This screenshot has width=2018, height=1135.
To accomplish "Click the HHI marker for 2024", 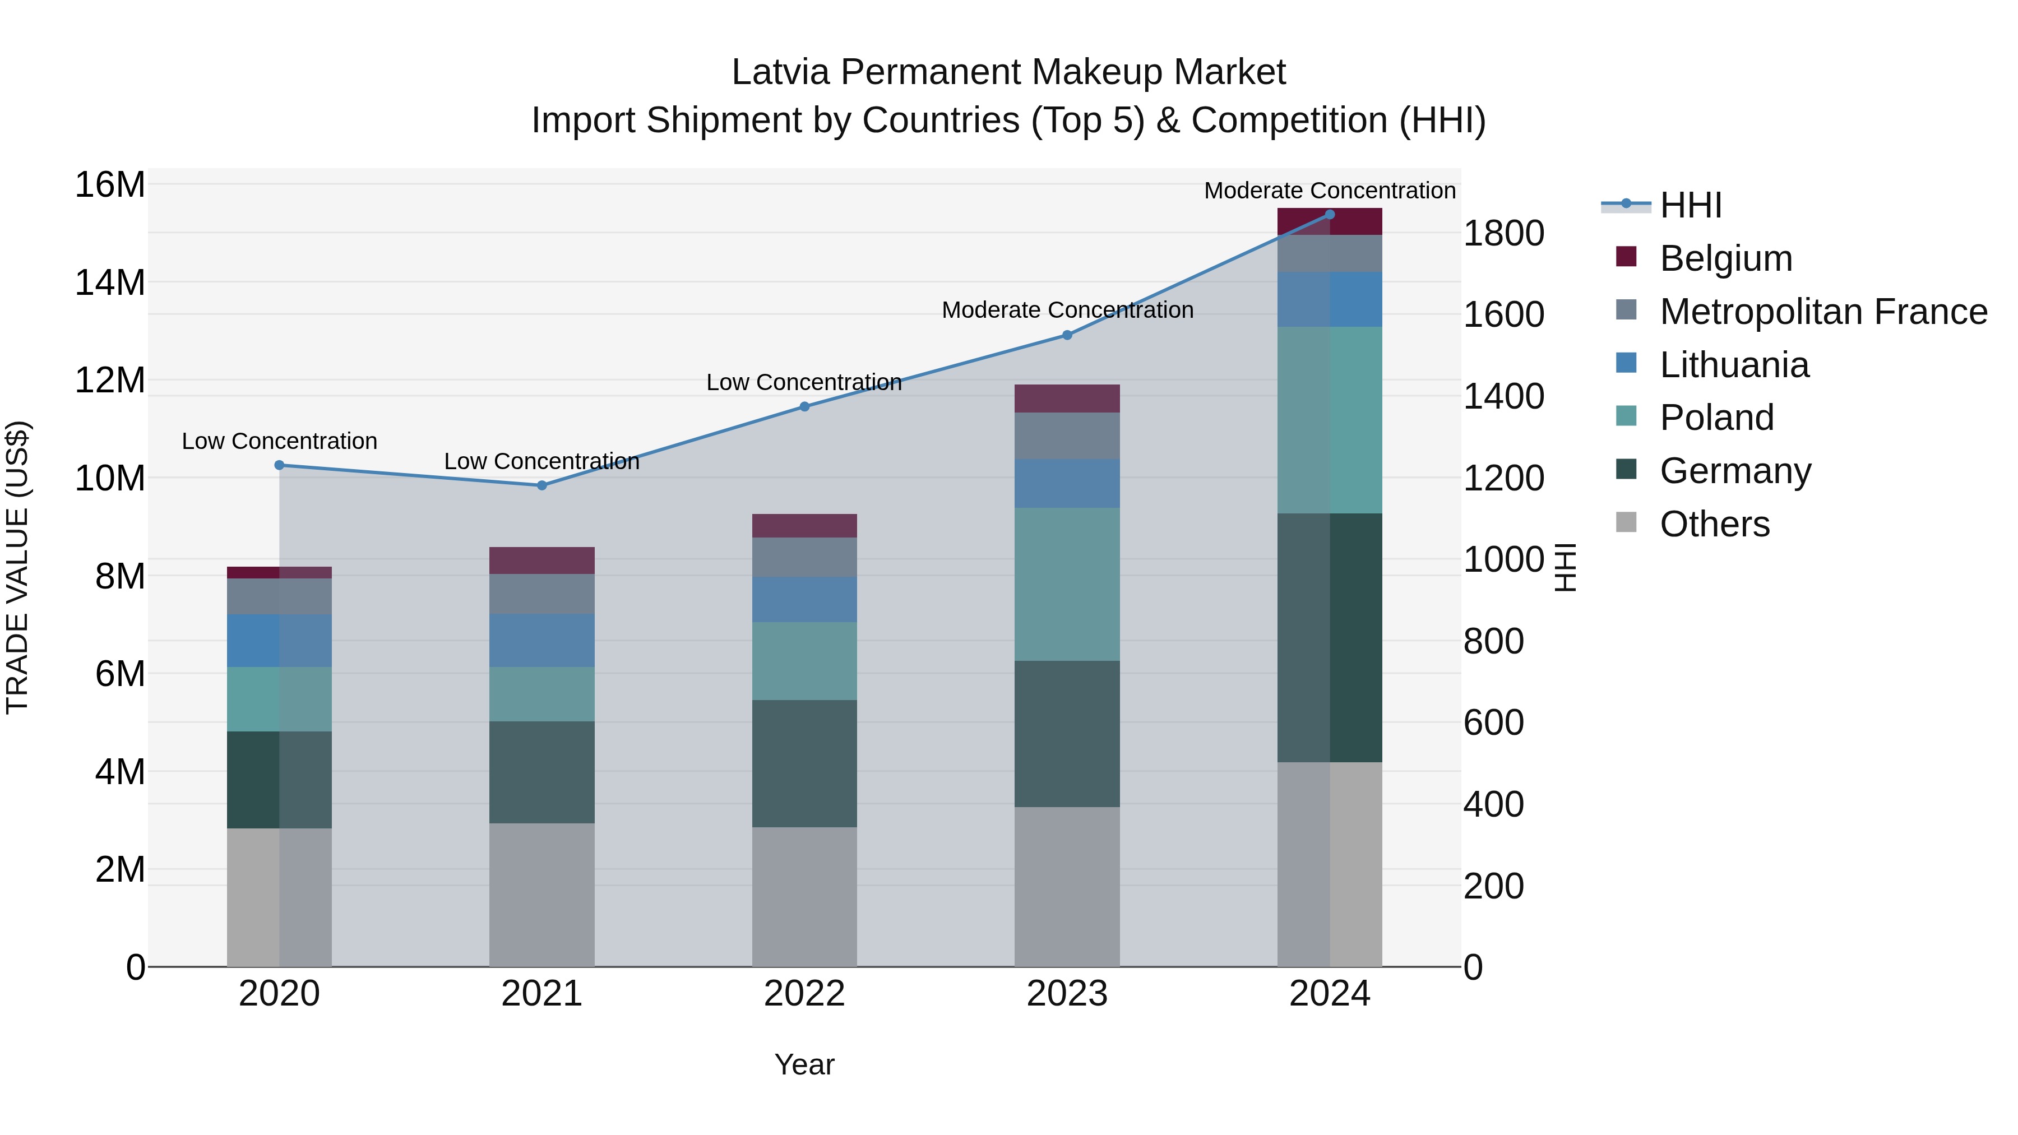I will (x=1330, y=215).
